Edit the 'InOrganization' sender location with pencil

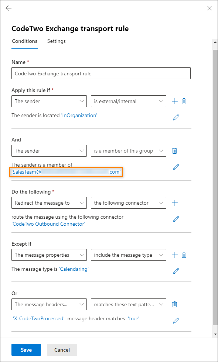click(176, 117)
